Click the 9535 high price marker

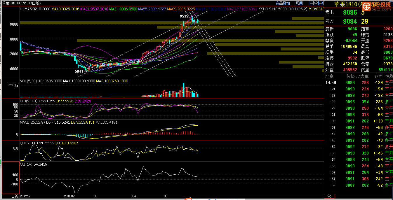[x=184, y=16]
